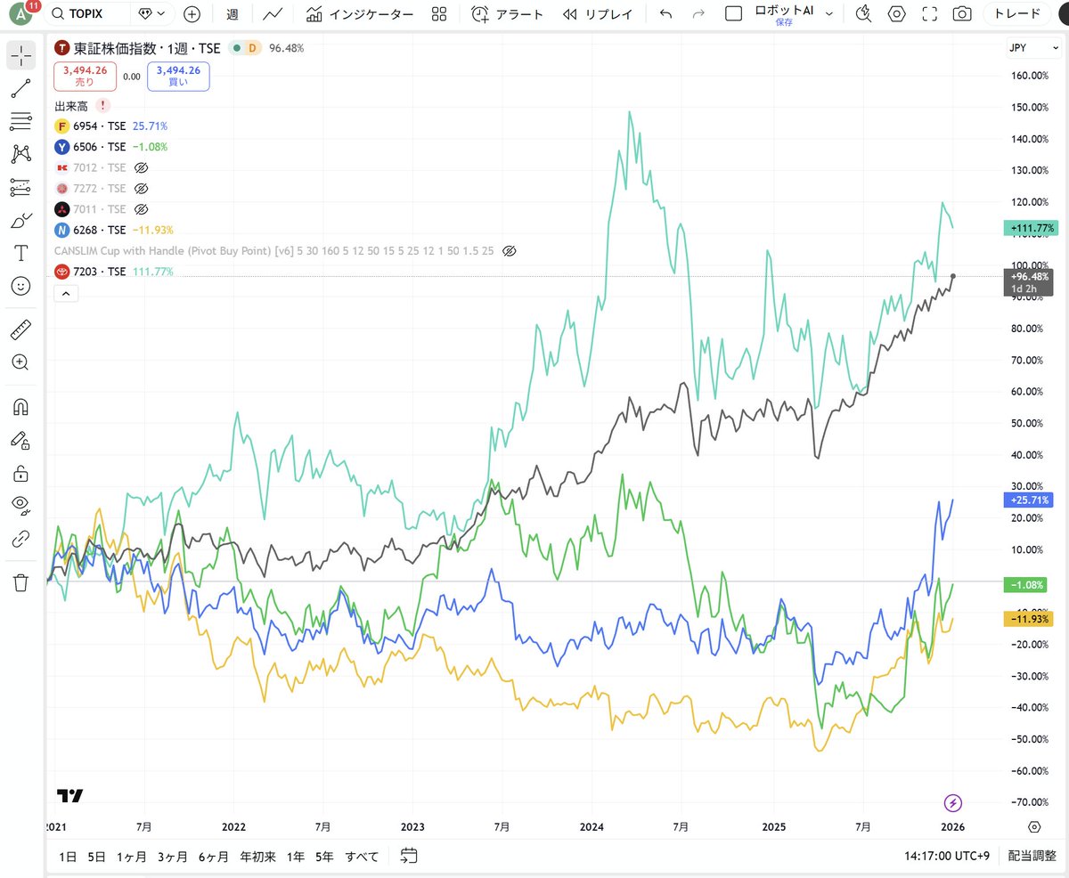Screen dimensions: 1069x878
Task: Open quick search icon in top bar
Action: 862,14
